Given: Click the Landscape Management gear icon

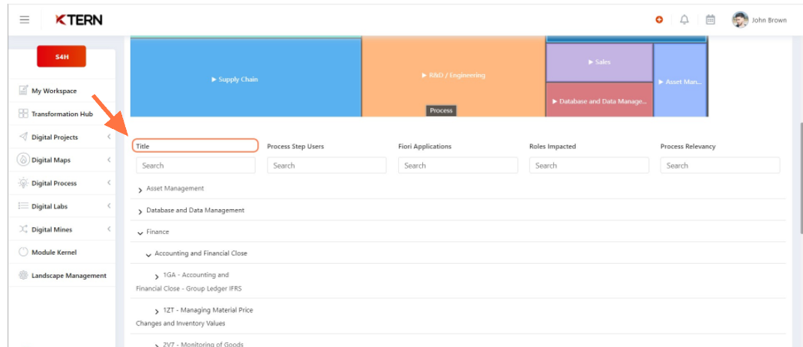Looking at the screenshot, I should tap(23, 275).
